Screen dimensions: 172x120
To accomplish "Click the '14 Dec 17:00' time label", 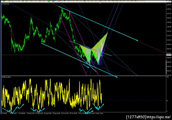I will pos(99,113).
